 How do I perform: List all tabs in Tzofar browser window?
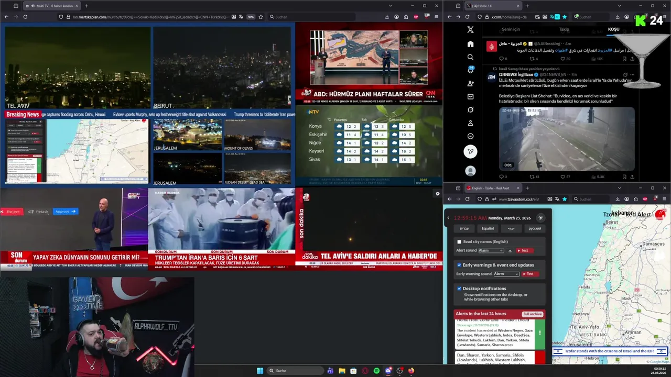point(619,188)
